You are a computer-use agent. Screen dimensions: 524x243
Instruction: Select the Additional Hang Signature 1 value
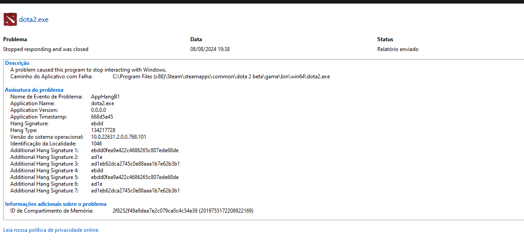135,150
